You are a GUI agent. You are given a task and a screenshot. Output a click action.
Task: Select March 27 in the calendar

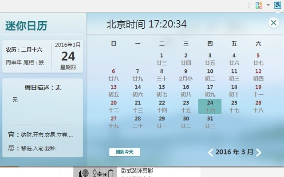click(x=114, y=122)
